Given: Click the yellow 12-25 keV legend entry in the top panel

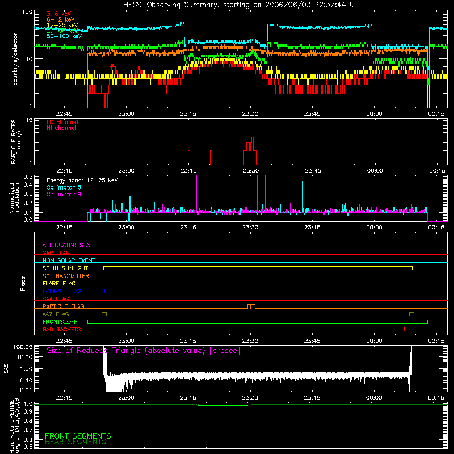Looking at the screenshot, I should pyautogui.click(x=62, y=25).
